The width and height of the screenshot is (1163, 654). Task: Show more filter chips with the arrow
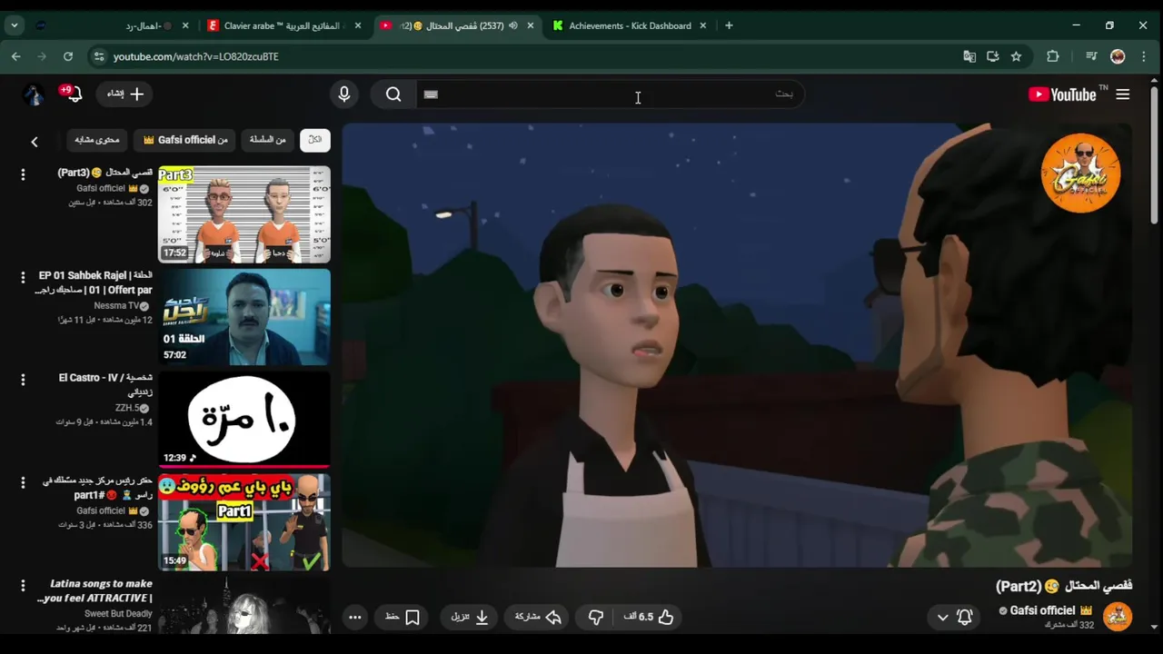pos(35,142)
